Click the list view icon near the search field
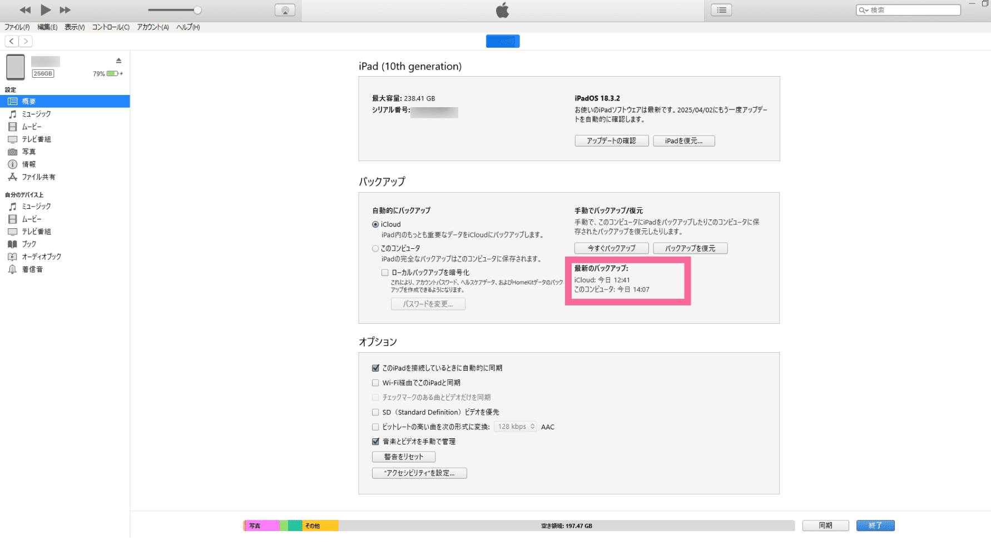991x551 pixels. point(721,10)
